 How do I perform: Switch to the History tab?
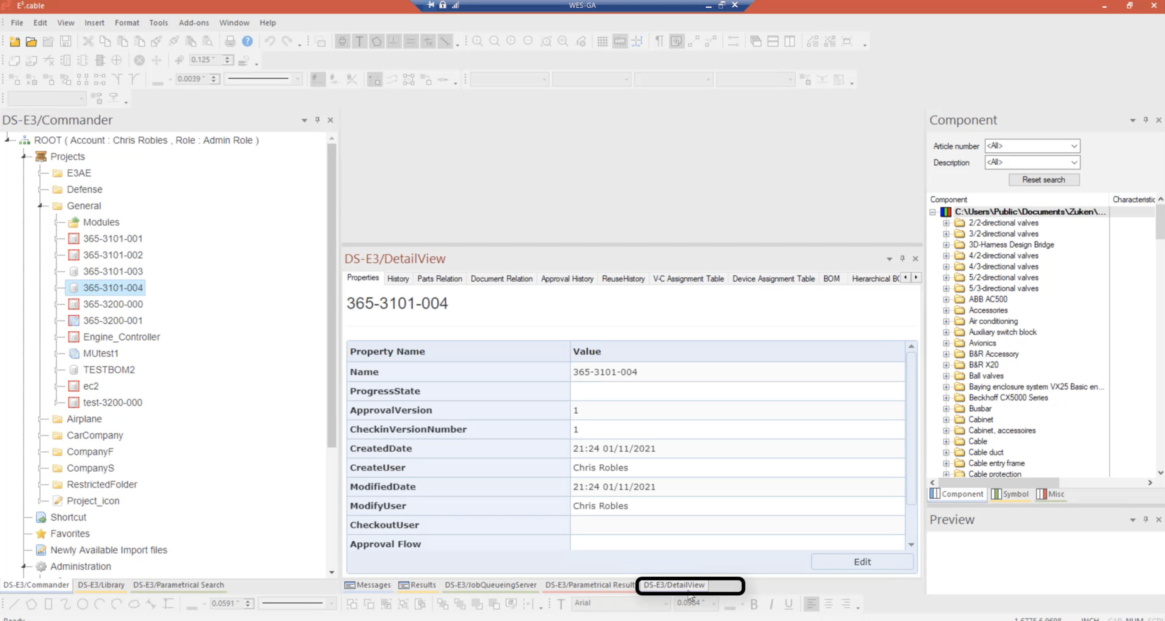pos(398,279)
